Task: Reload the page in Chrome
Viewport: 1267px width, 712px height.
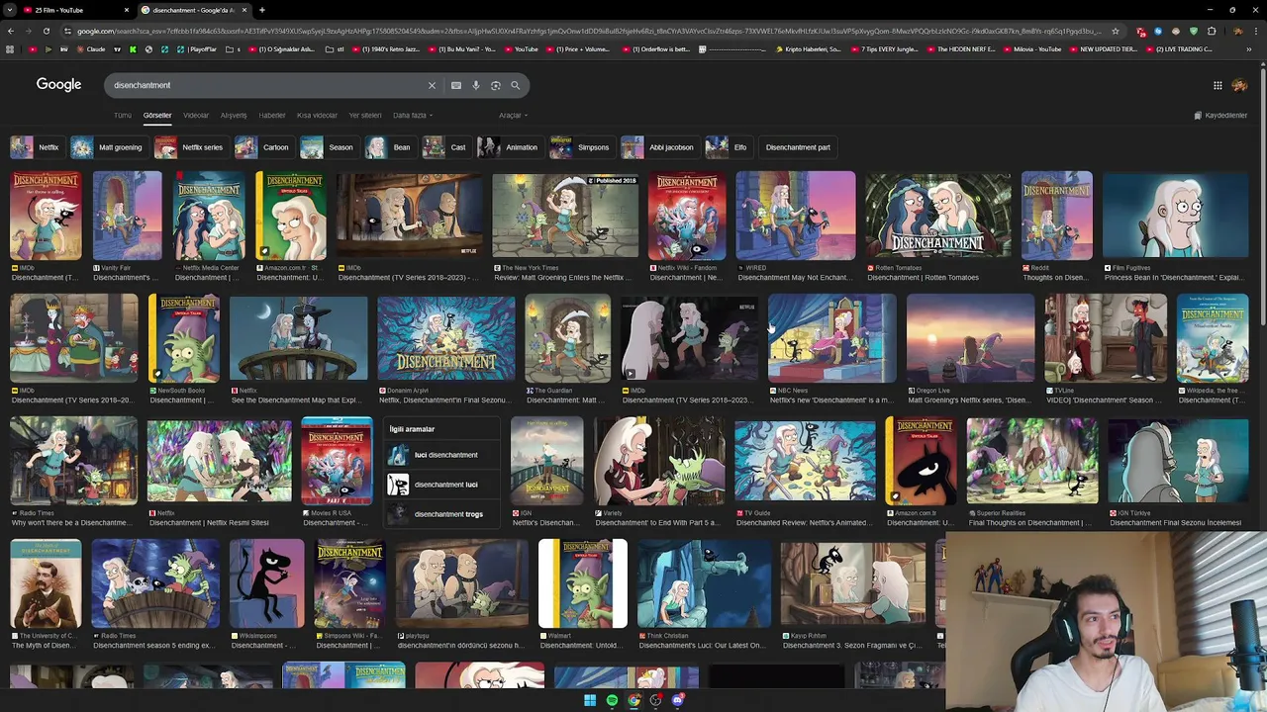Action: click(x=47, y=31)
